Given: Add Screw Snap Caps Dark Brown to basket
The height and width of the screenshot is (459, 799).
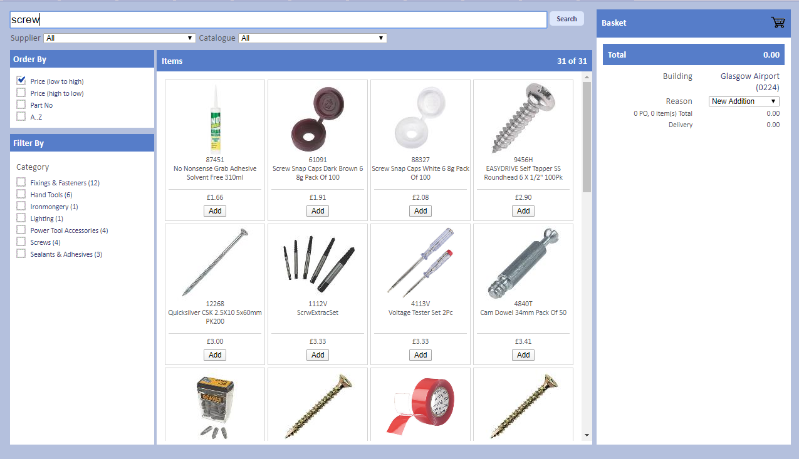Looking at the screenshot, I should click(318, 211).
